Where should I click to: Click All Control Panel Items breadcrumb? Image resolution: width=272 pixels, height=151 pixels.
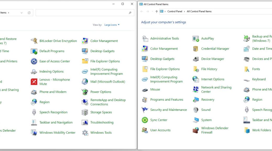click(x=199, y=12)
